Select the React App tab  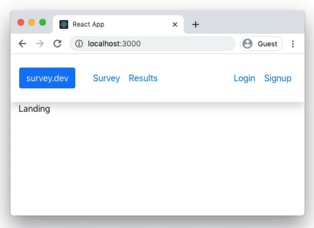[x=118, y=25]
